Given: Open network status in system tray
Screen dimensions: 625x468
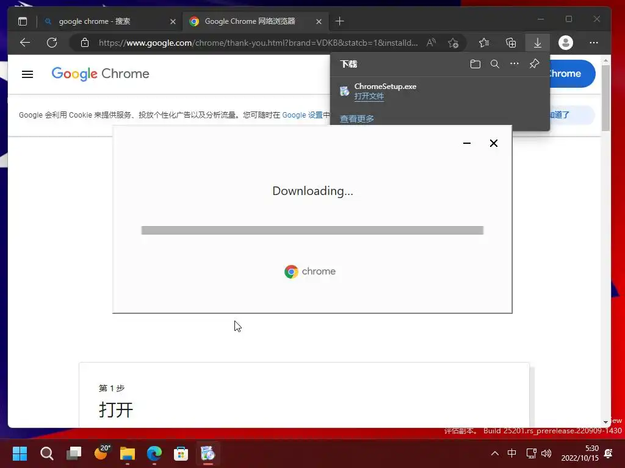Looking at the screenshot, I should [x=531, y=453].
